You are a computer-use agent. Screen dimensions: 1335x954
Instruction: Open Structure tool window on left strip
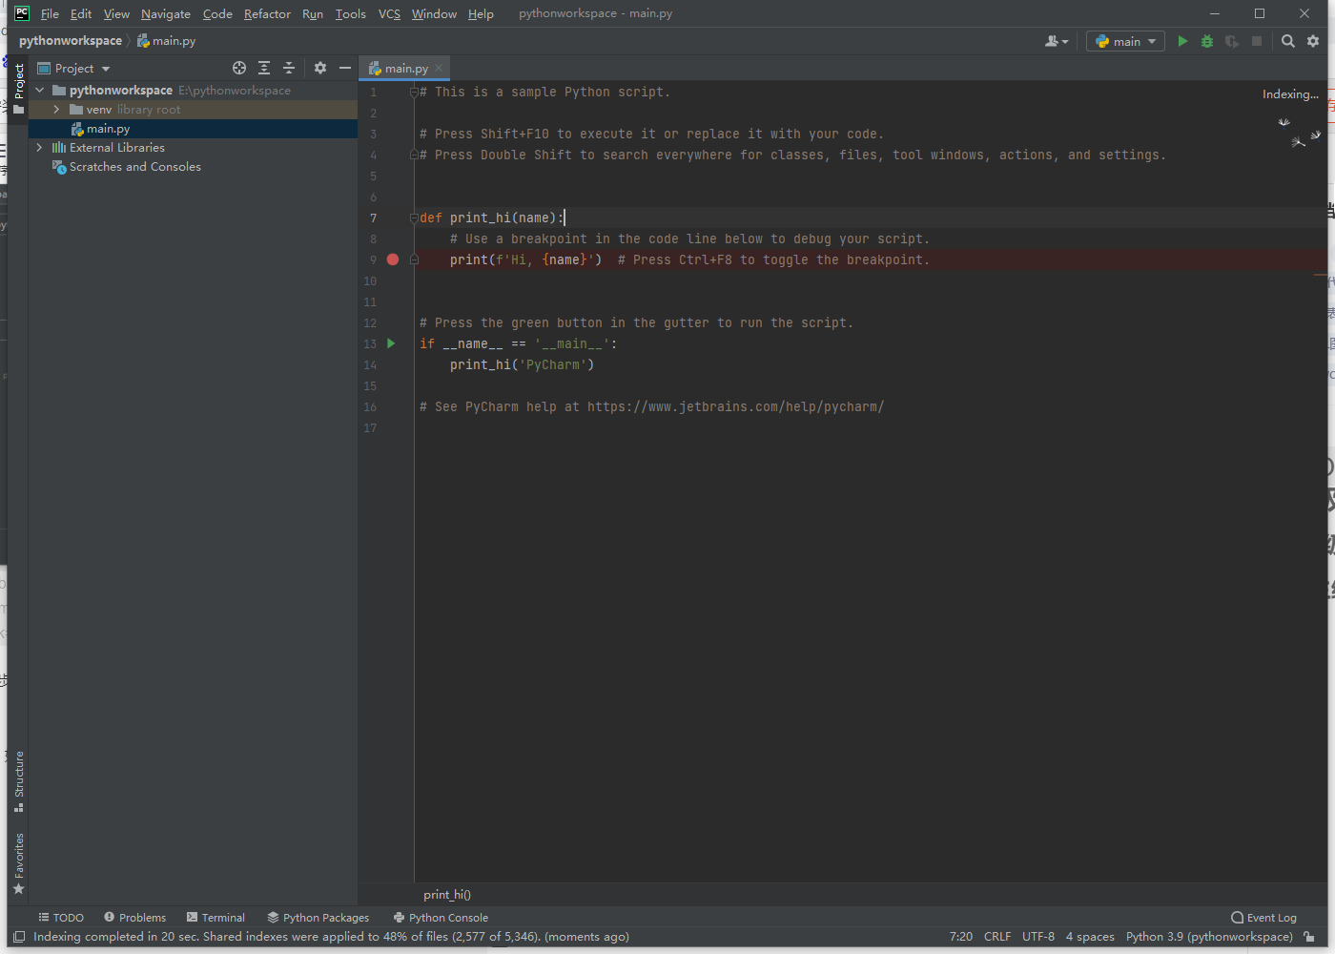(x=18, y=781)
